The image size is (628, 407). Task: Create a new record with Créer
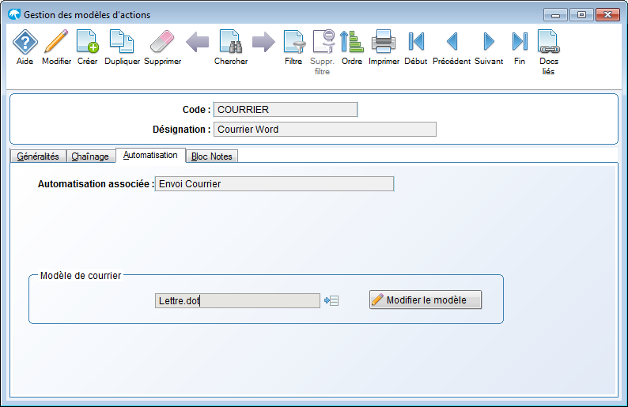coord(87,42)
